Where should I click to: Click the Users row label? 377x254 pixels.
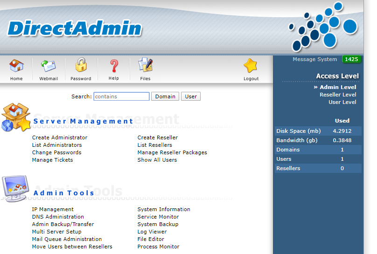pos(284,159)
